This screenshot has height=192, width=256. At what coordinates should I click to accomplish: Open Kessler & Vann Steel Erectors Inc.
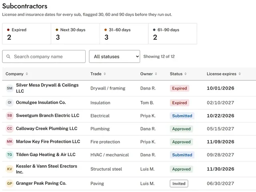click(46, 169)
